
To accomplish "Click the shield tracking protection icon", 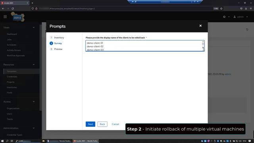I will tap(33, 9).
